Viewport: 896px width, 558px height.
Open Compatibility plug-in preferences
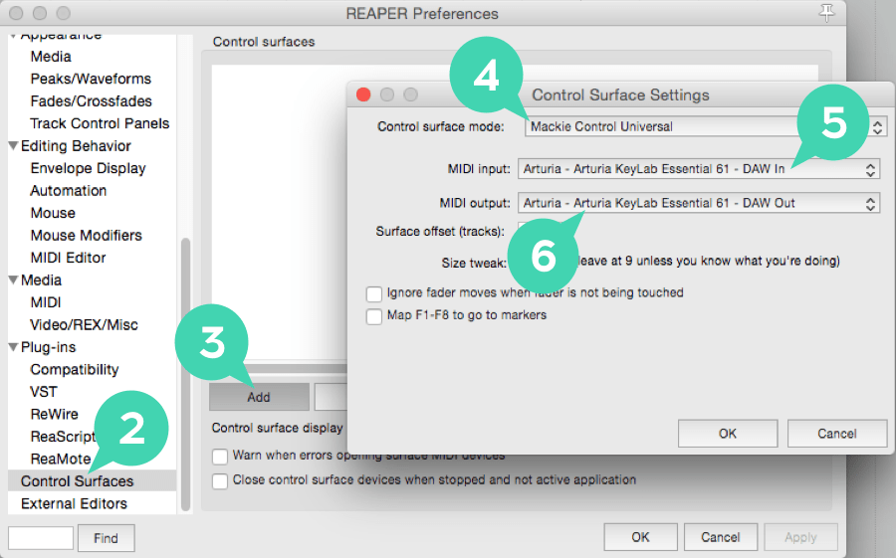[75, 370]
